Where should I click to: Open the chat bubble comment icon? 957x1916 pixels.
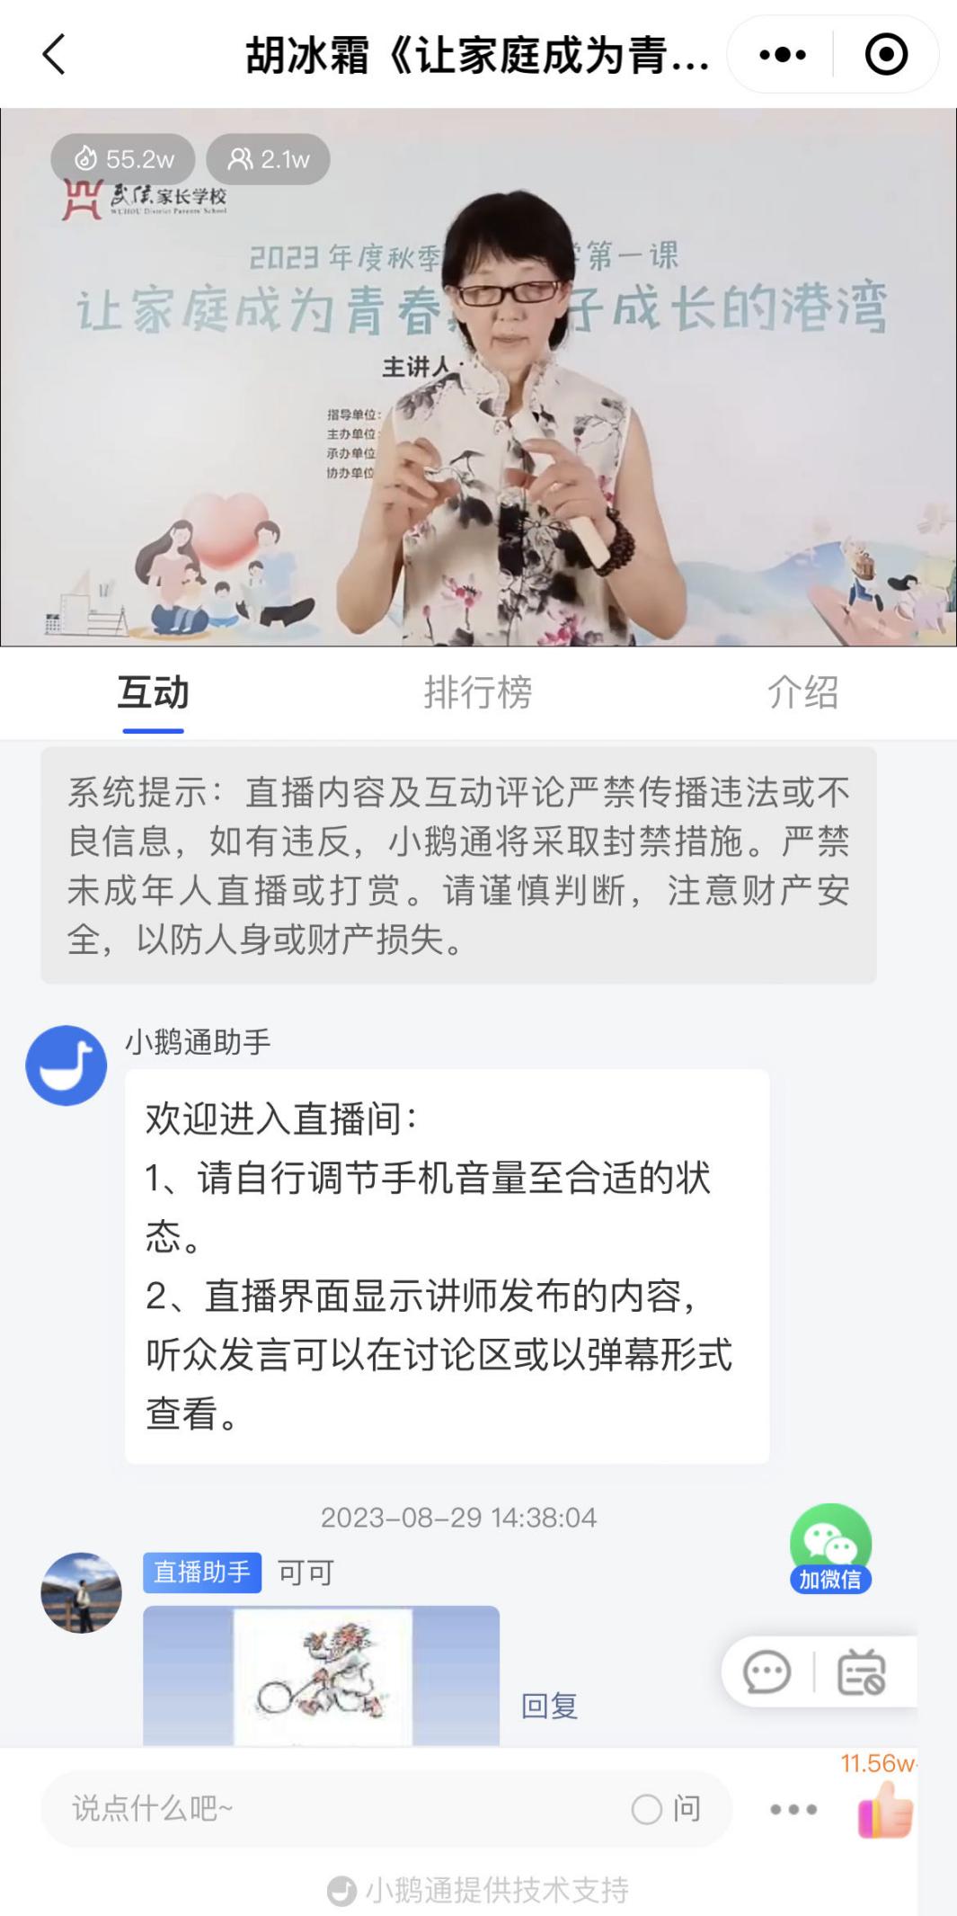766,1672
